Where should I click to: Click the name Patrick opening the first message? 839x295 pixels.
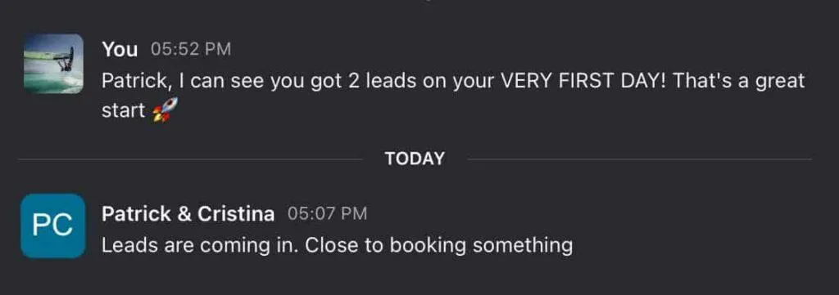point(136,81)
